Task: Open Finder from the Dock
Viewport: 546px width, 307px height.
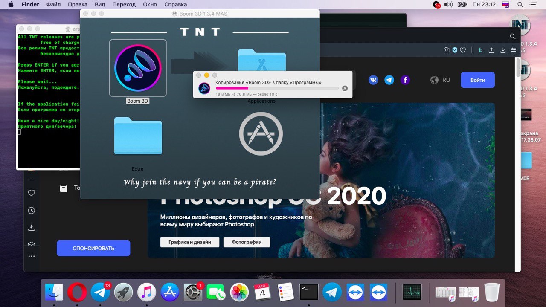Action: pyautogui.click(x=54, y=293)
